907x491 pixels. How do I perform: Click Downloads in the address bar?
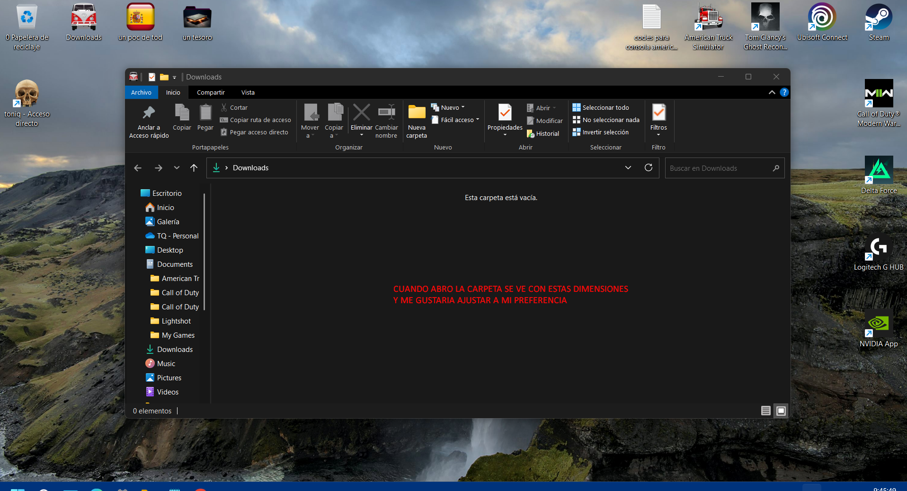click(x=250, y=168)
